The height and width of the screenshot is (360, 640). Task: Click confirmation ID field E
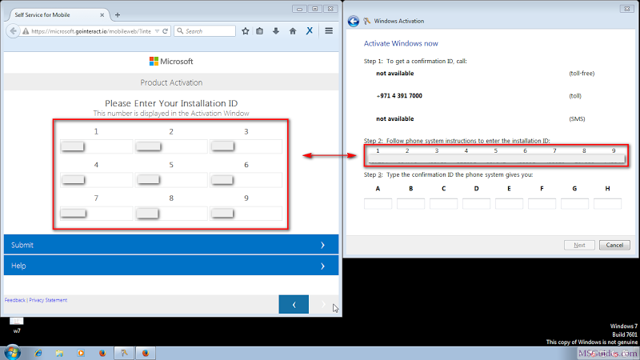(509, 204)
